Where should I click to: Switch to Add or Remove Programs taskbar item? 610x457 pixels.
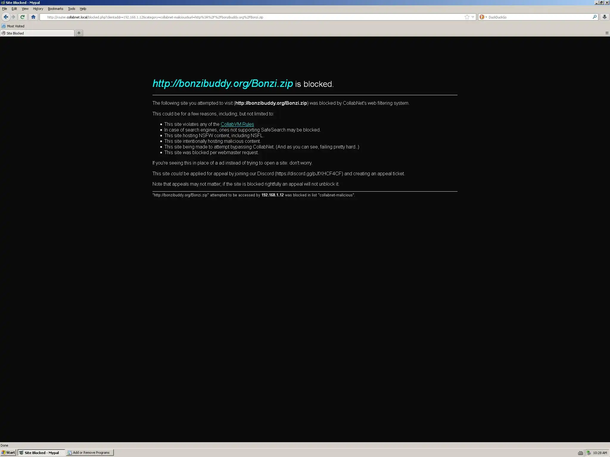click(90, 453)
